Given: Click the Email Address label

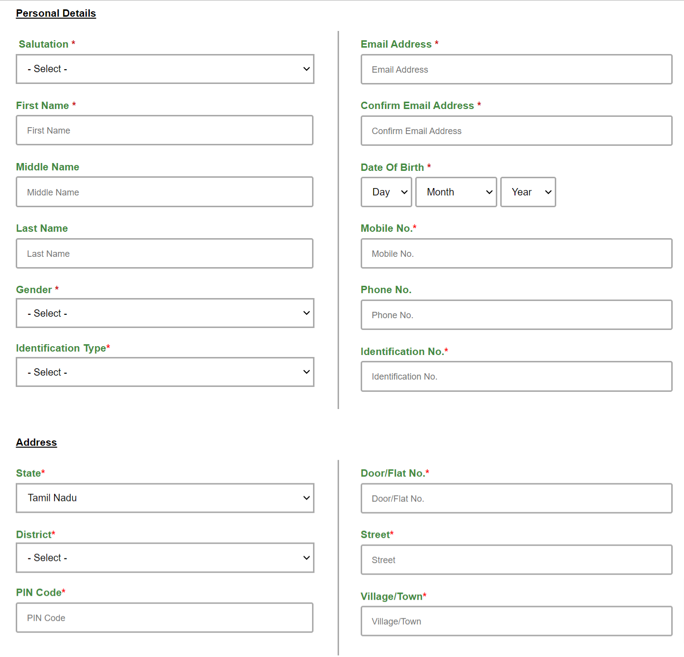Looking at the screenshot, I should click(396, 44).
